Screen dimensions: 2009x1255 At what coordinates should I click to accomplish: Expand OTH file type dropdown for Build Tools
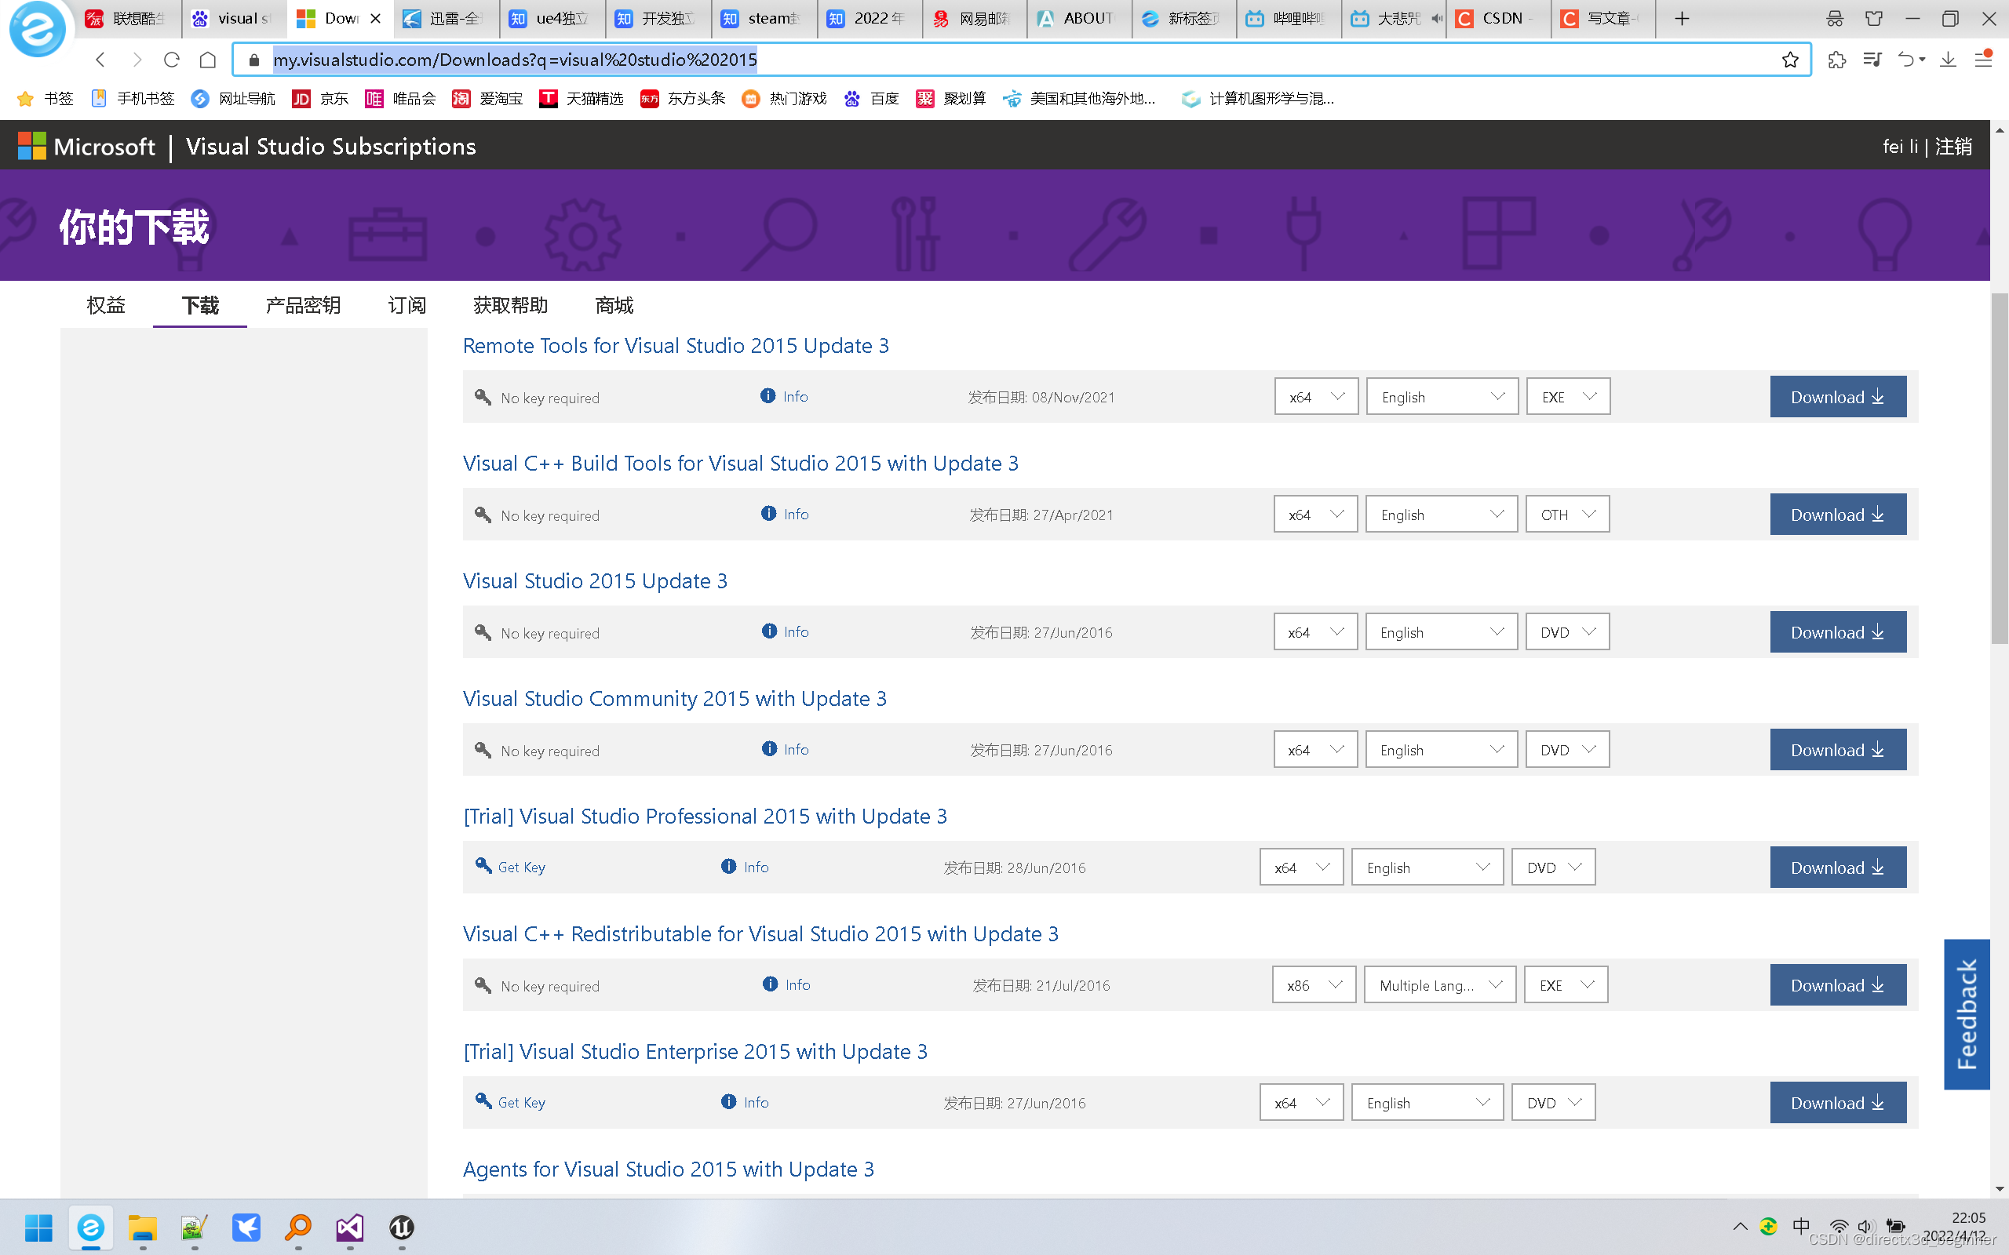point(1566,515)
